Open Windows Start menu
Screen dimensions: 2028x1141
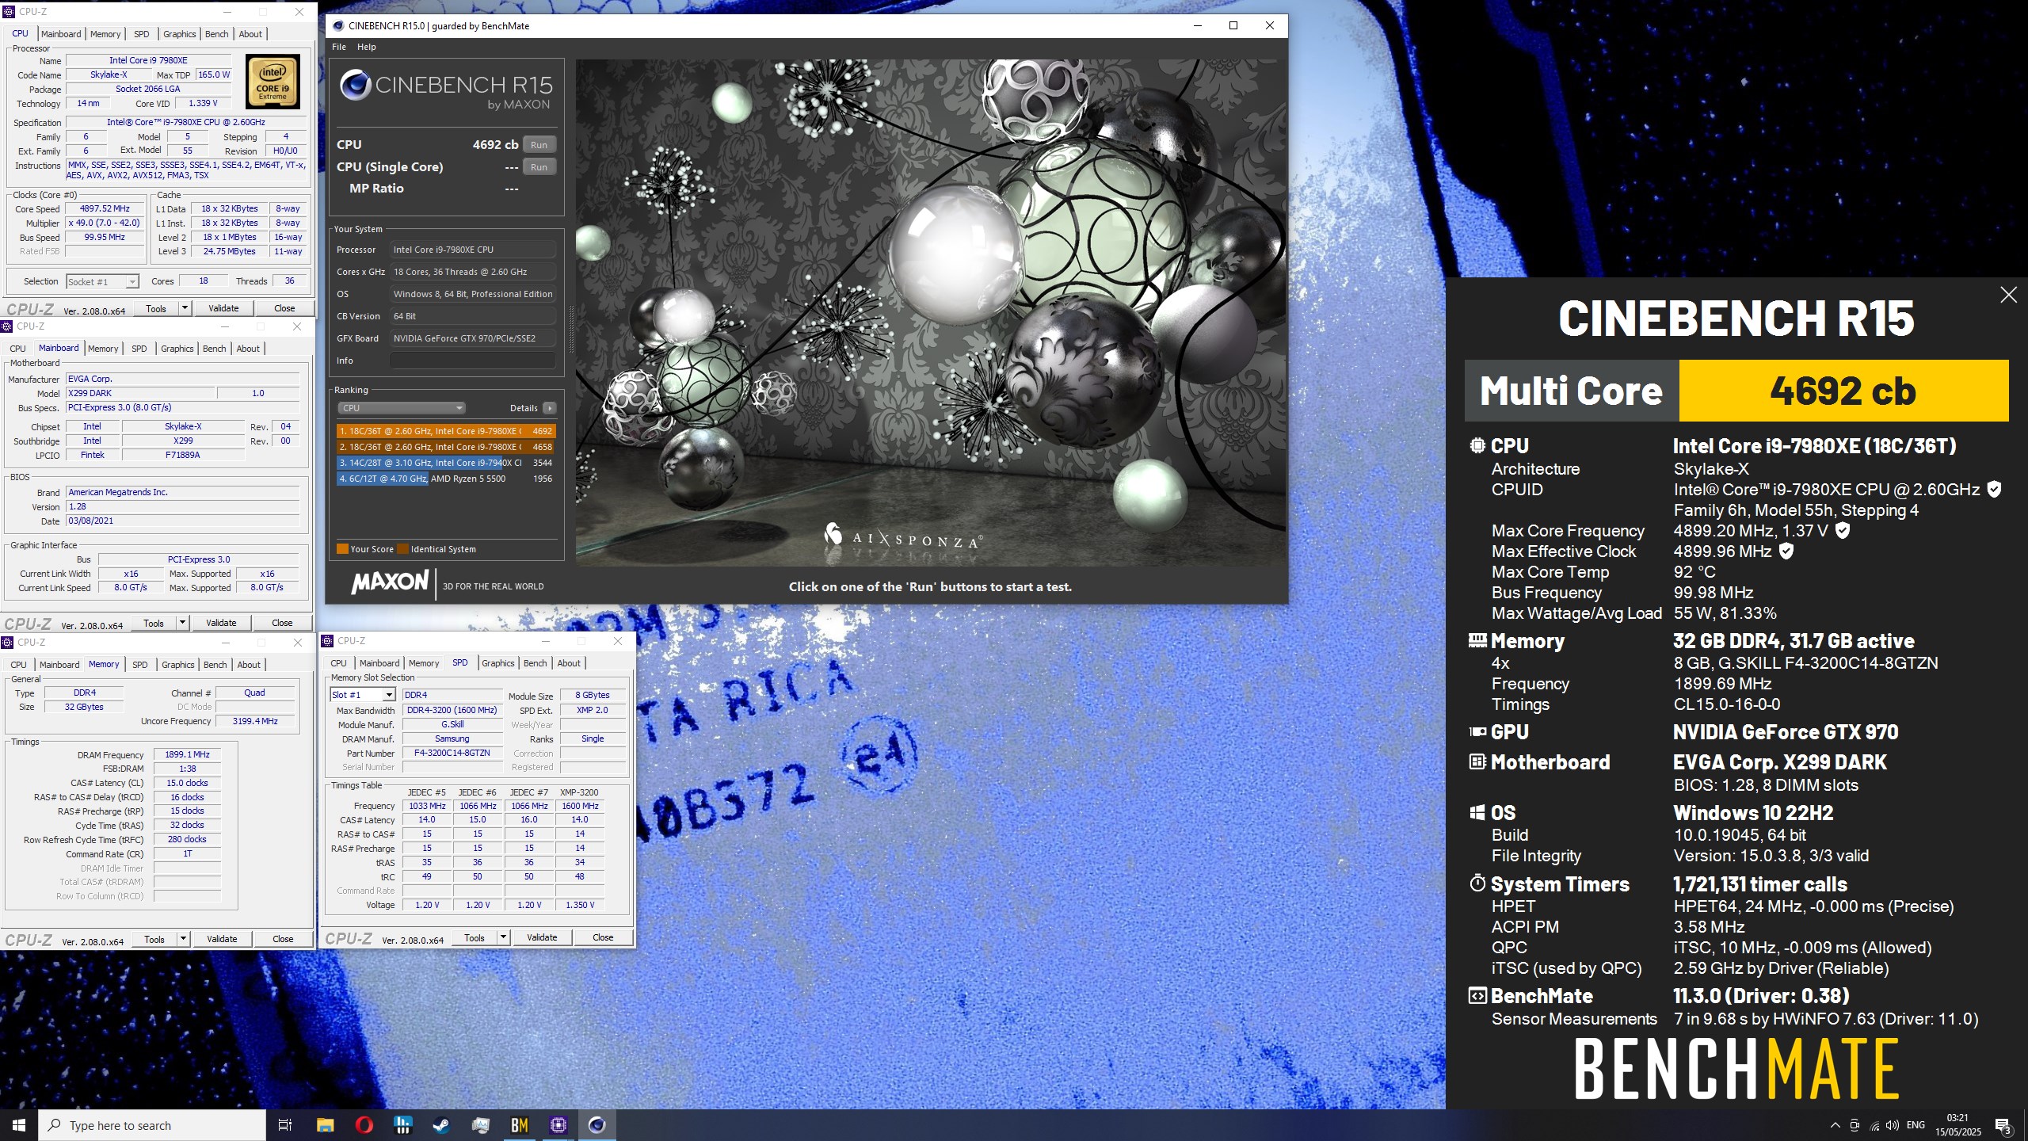[x=19, y=1125]
